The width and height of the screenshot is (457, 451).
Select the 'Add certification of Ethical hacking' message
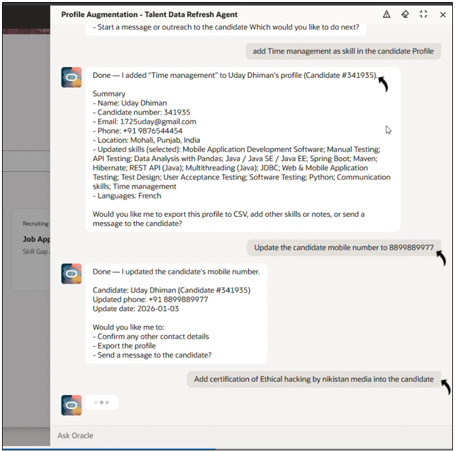click(314, 379)
